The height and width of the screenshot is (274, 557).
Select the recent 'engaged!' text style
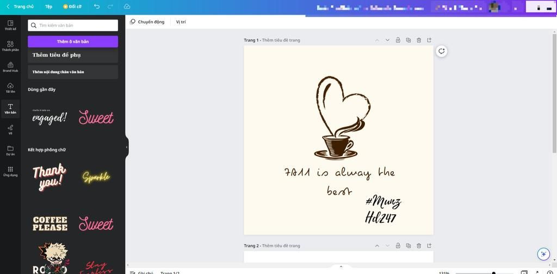click(49, 117)
